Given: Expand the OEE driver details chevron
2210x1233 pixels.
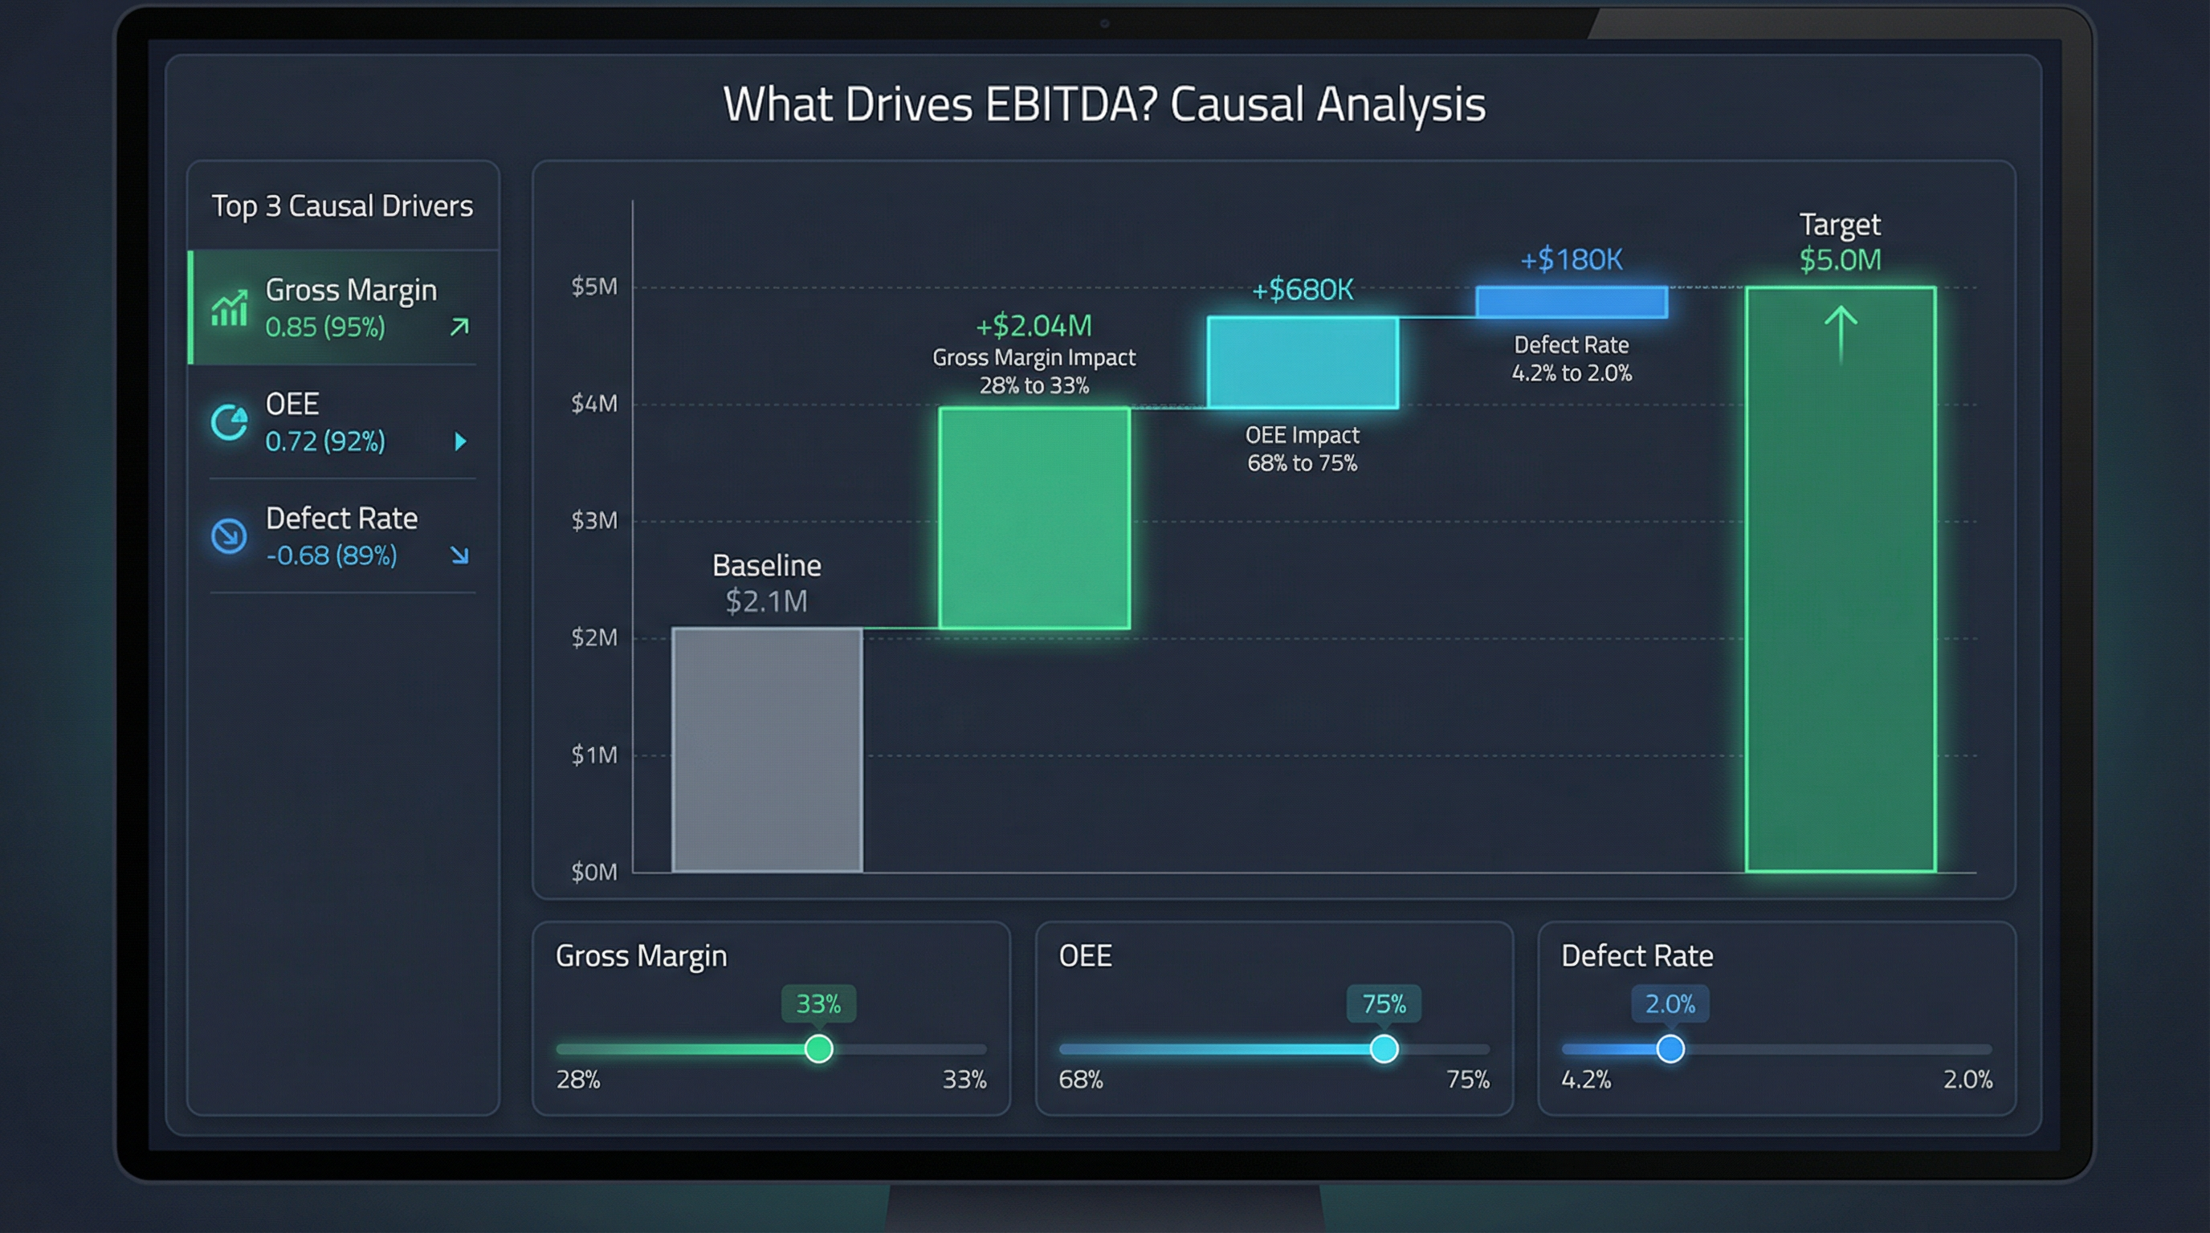Looking at the screenshot, I should pyautogui.click(x=461, y=442).
